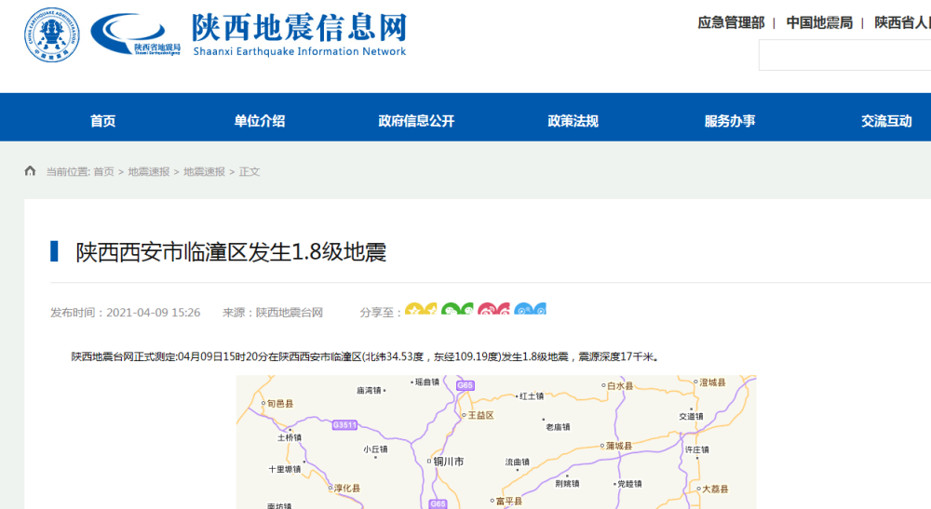Image resolution: width=931 pixels, height=509 pixels.
Task: Click 澄城县 label on the map
Action: click(712, 382)
